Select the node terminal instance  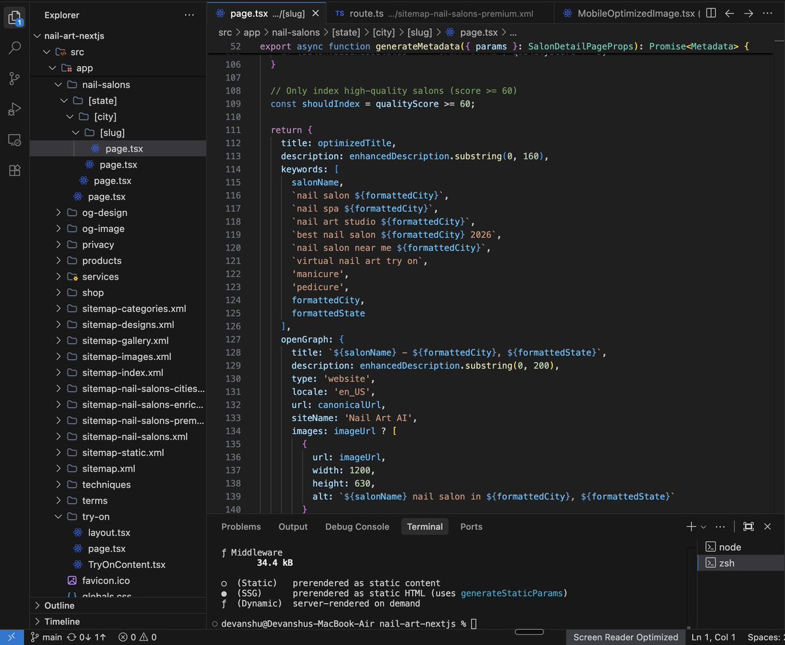click(x=741, y=547)
